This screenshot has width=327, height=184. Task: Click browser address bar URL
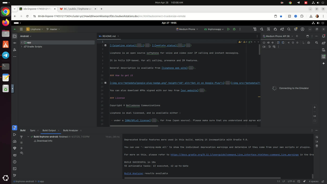click(x=112, y=16)
